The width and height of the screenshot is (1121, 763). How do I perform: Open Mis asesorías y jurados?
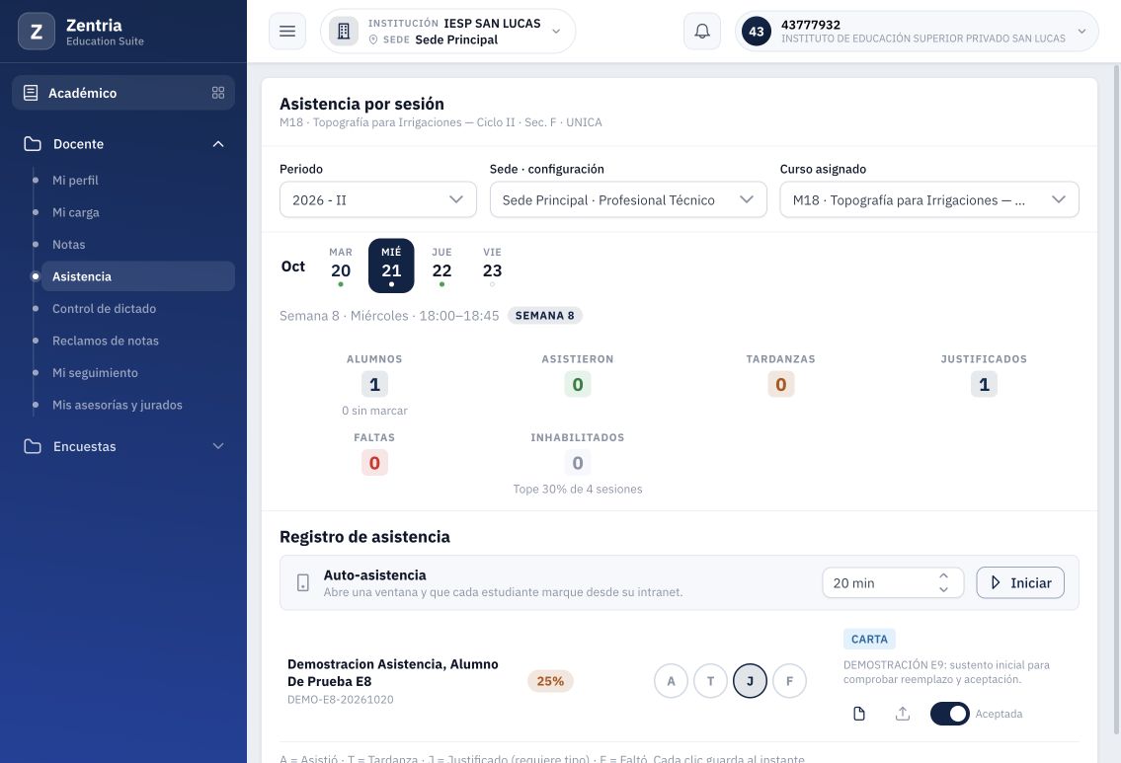(118, 405)
